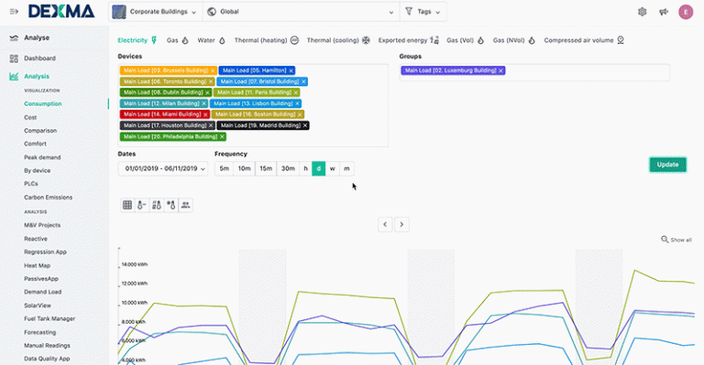Remove Main Load Miami Building tag

tap(205, 114)
